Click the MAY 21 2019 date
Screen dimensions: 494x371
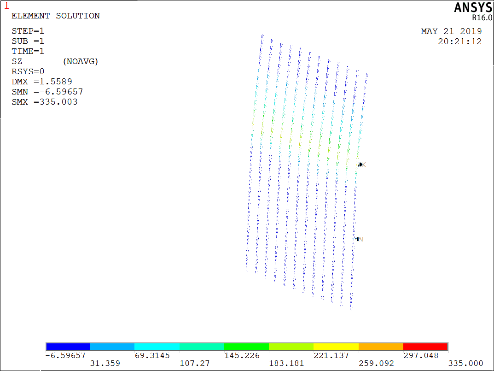pyautogui.click(x=451, y=31)
